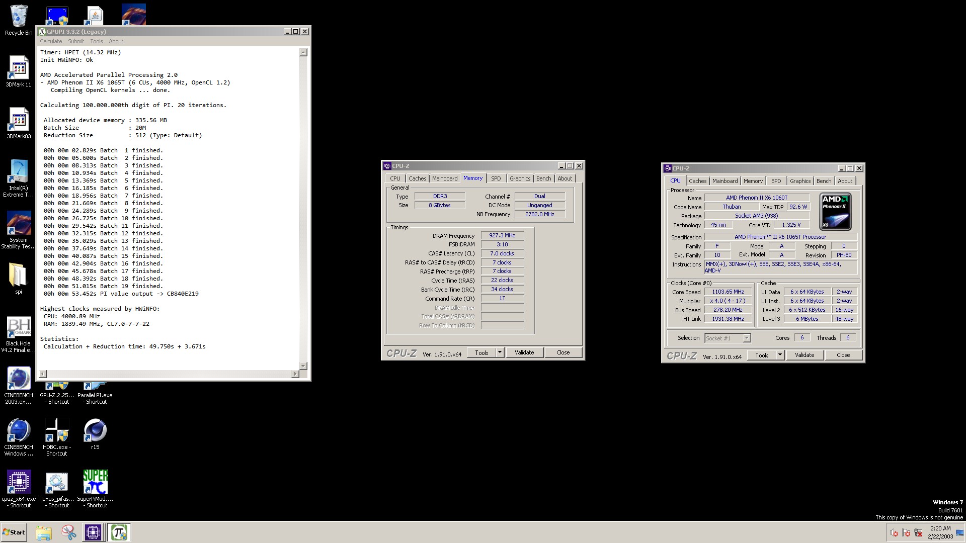Click Validate in Memory CPU-Z window
The height and width of the screenshot is (543, 966).
pyautogui.click(x=524, y=353)
